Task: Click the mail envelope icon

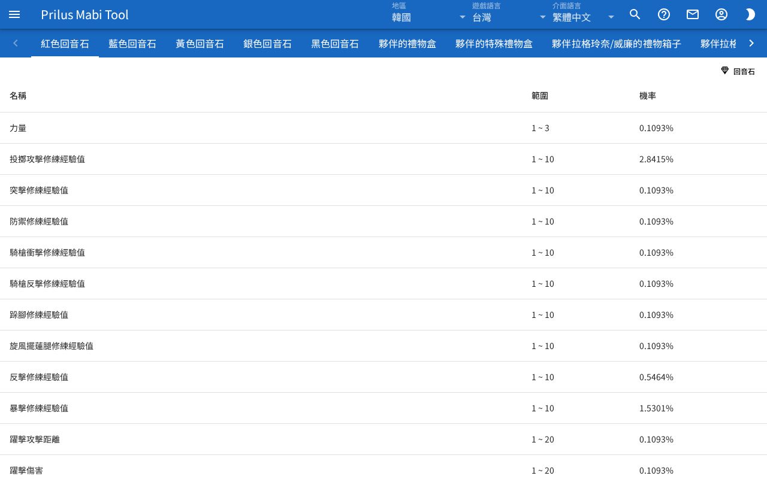Action: (x=693, y=14)
